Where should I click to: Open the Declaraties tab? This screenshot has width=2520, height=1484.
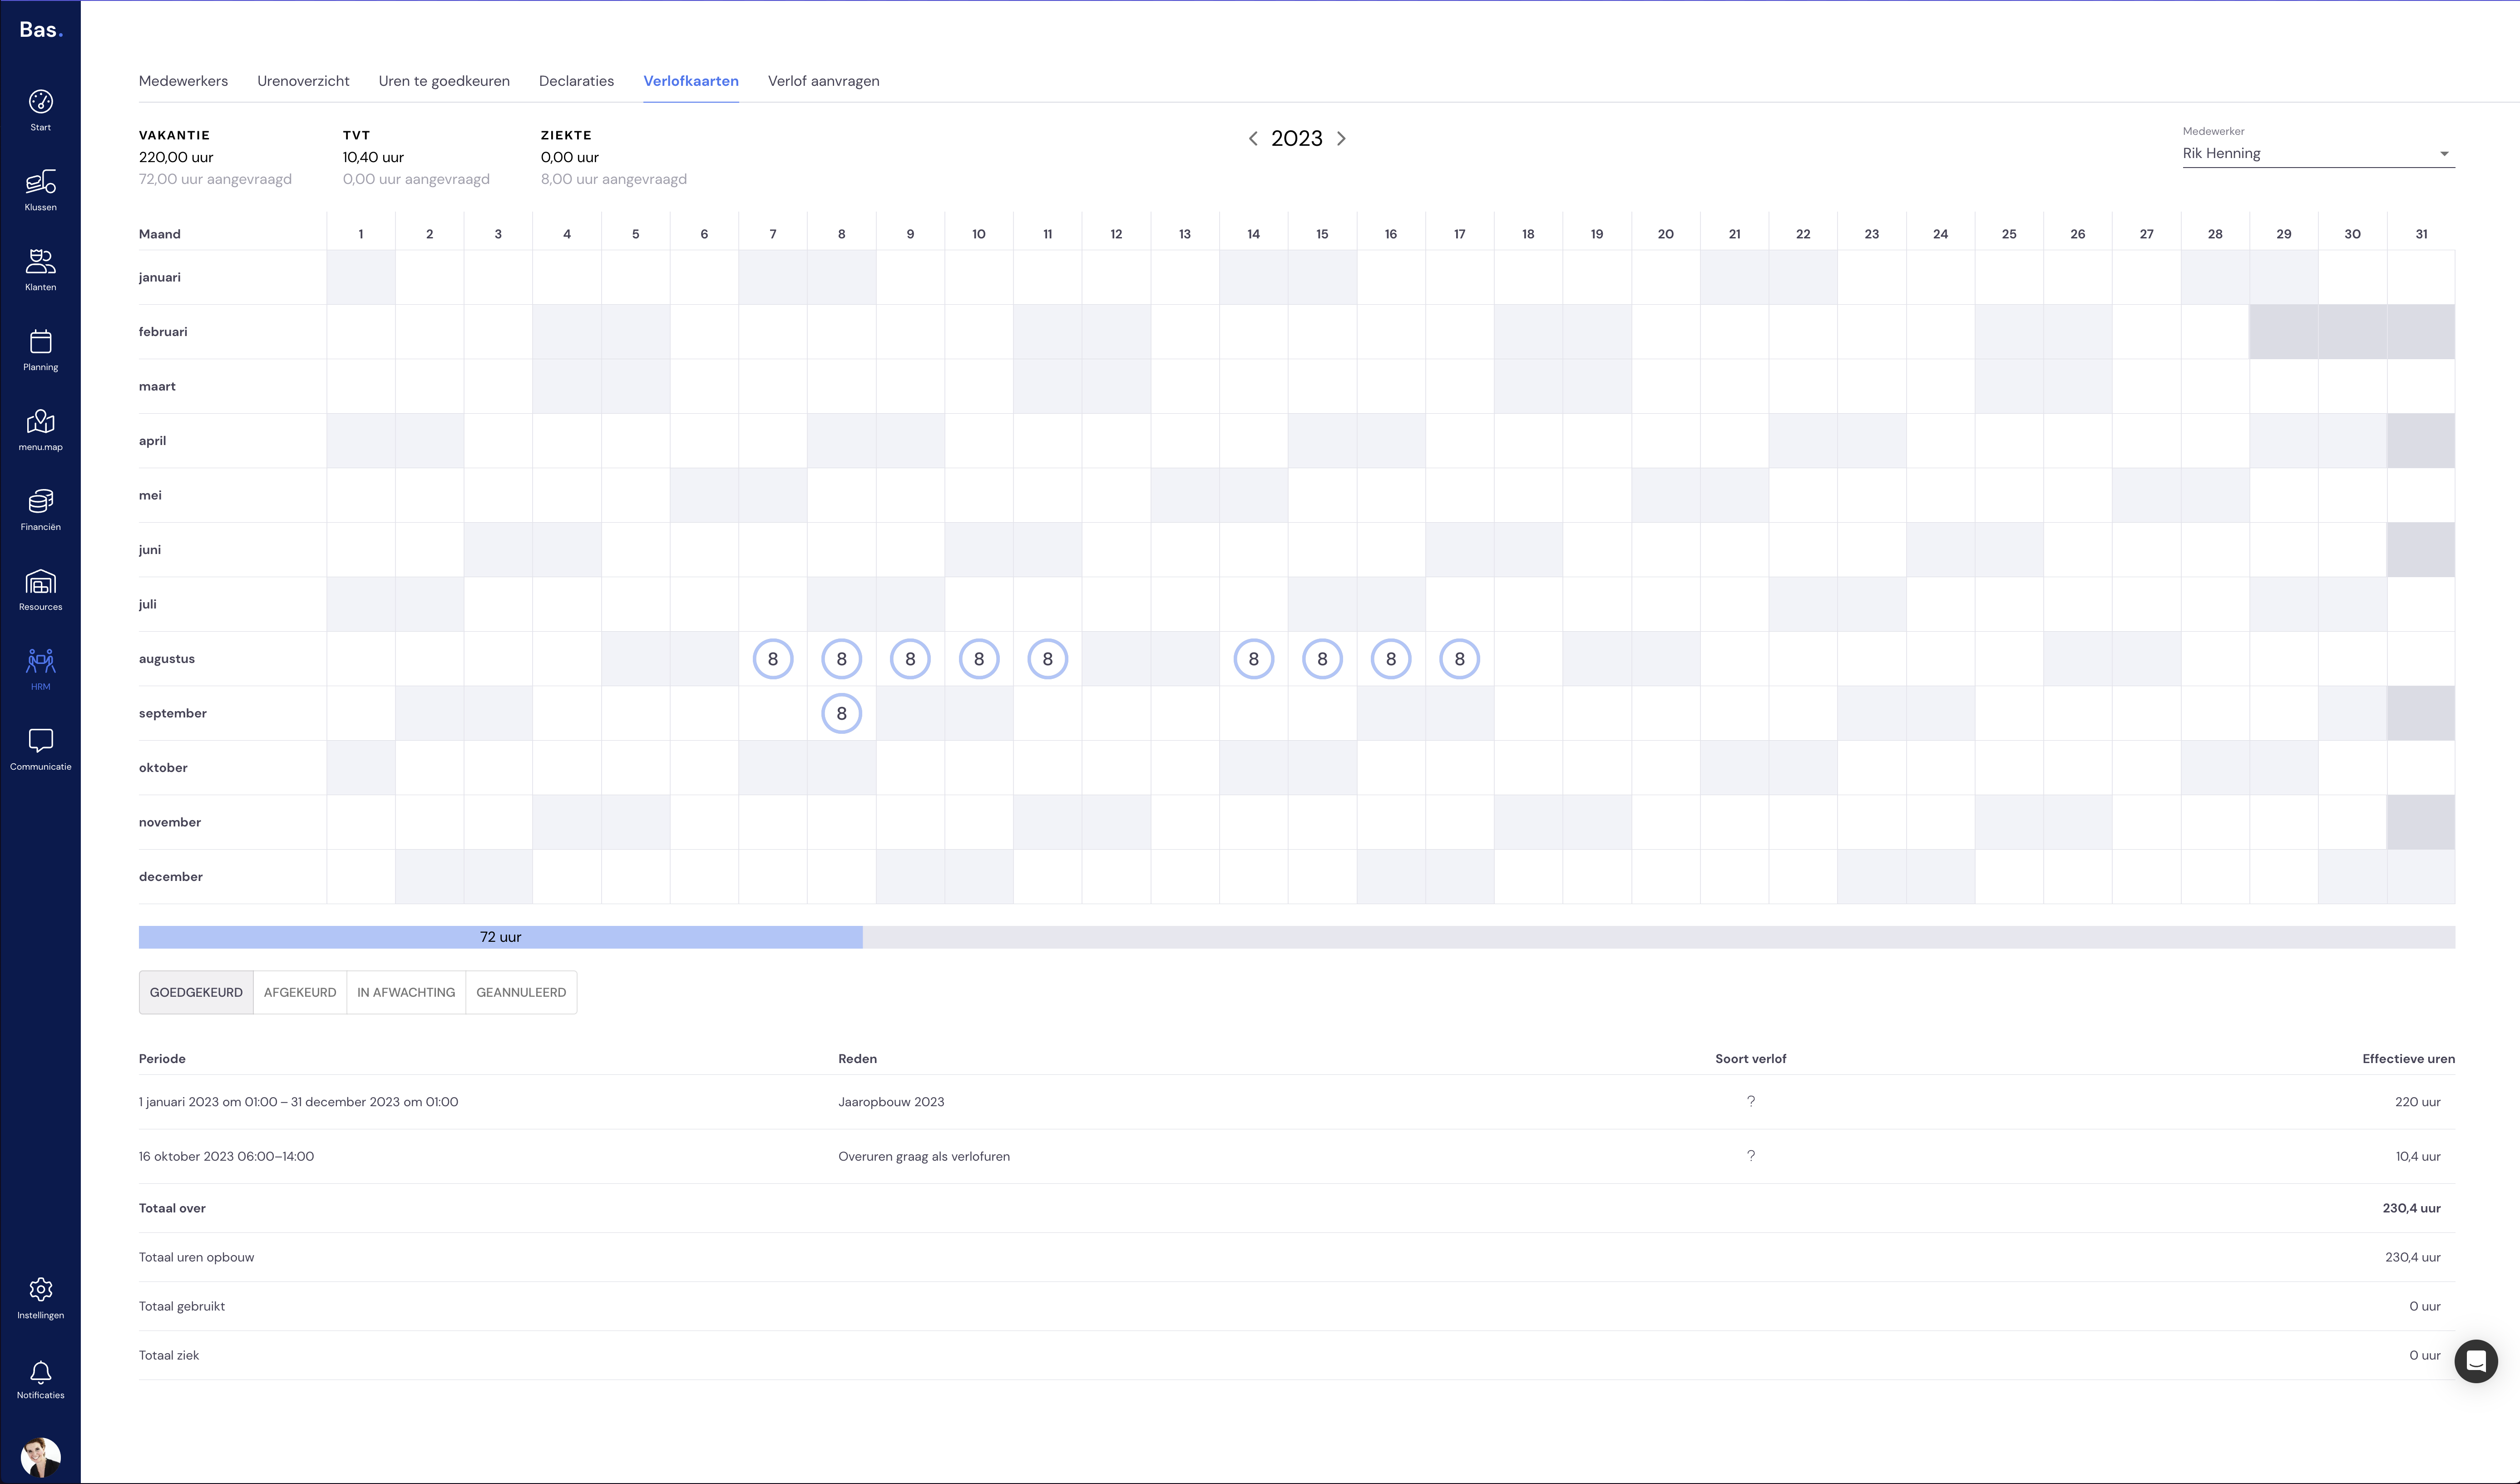576,81
